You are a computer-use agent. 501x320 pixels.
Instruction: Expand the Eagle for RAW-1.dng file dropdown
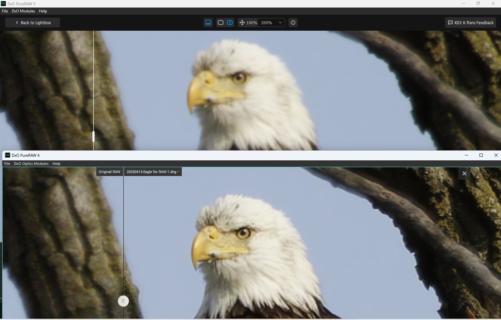153,172
